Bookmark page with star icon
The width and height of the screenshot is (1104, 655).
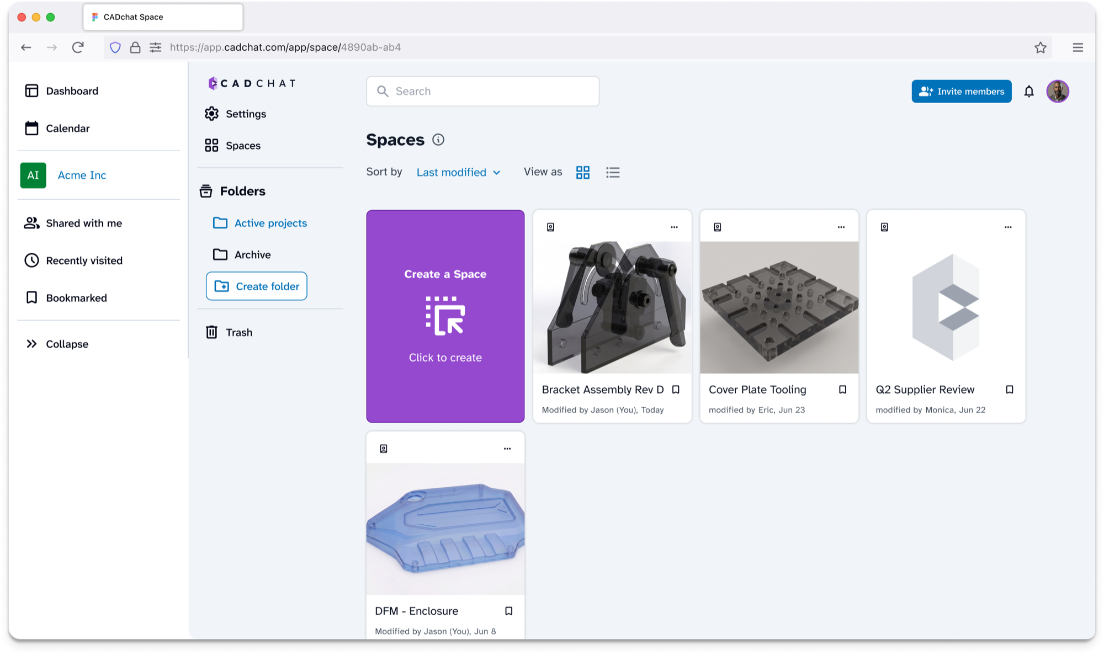pos(1041,47)
